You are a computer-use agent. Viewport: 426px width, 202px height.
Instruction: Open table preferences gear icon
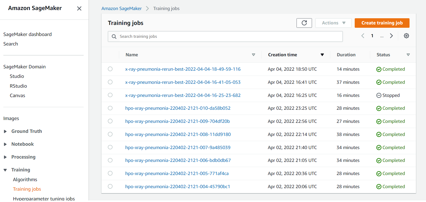tap(406, 36)
